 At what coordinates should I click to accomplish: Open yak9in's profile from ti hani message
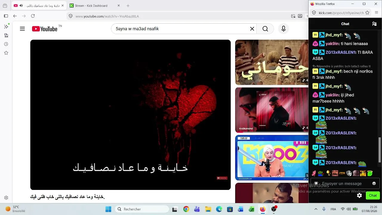(x=332, y=44)
